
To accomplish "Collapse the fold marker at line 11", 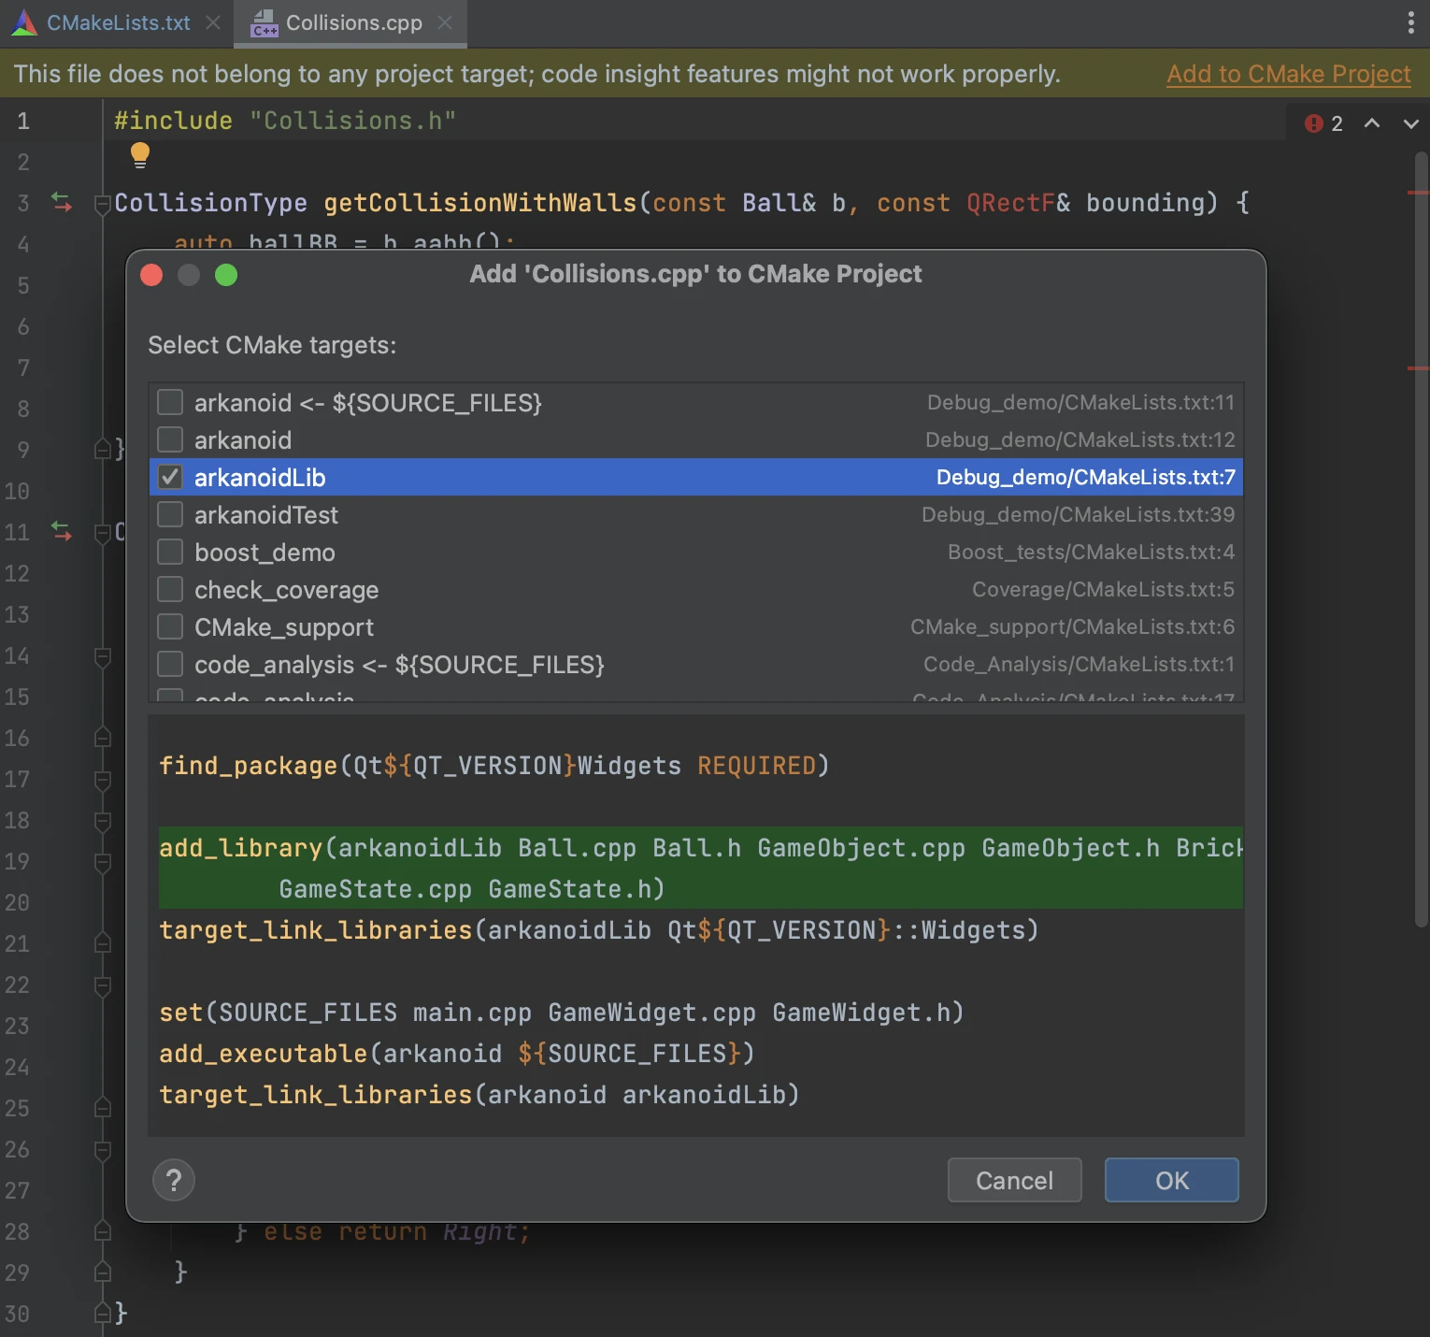I will (x=103, y=532).
